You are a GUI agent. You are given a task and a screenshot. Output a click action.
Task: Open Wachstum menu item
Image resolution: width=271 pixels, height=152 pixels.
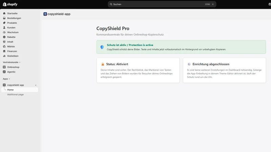pos(13,32)
